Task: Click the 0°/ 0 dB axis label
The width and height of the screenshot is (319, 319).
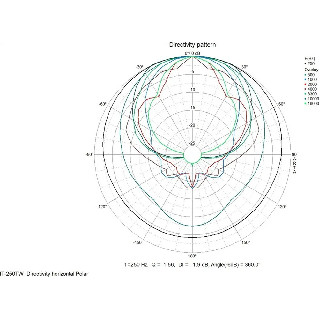Action: click(192, 53)
